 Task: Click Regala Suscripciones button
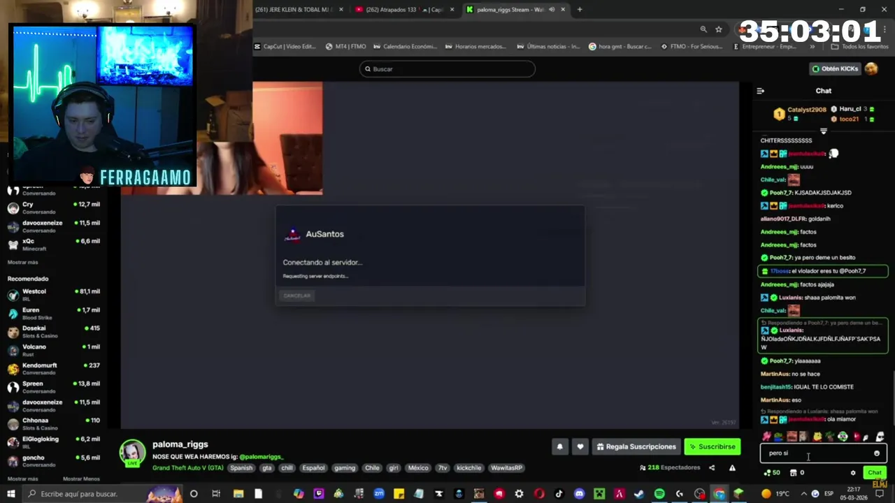[x=636, y=447]
